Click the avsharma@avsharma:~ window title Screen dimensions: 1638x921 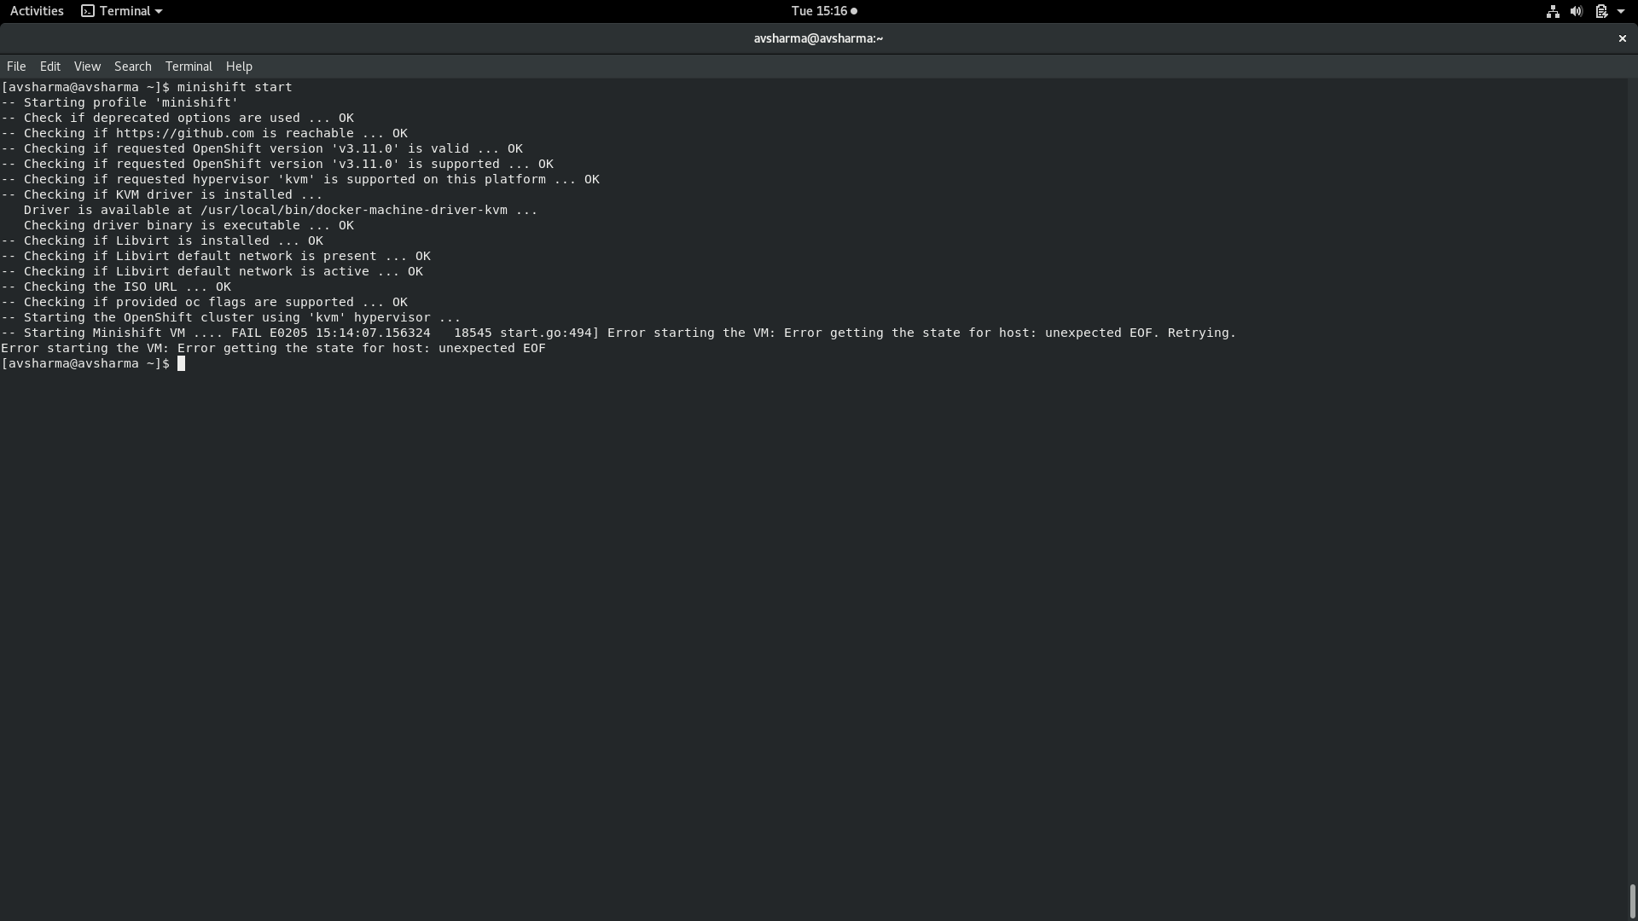coord(818,38)
